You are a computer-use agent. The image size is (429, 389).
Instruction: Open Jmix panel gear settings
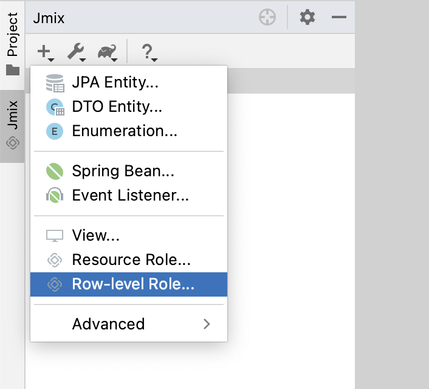[307, 18]
